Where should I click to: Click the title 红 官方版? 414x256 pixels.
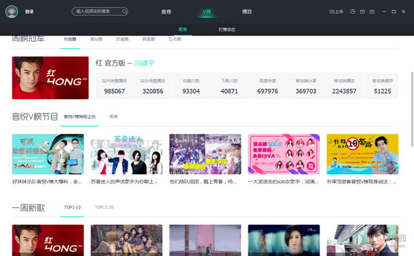tap(110, 63)
